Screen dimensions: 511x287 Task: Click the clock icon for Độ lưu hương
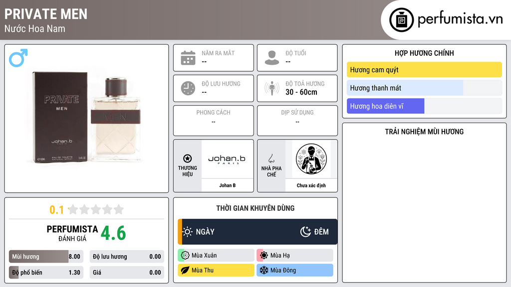click(188, 88)
